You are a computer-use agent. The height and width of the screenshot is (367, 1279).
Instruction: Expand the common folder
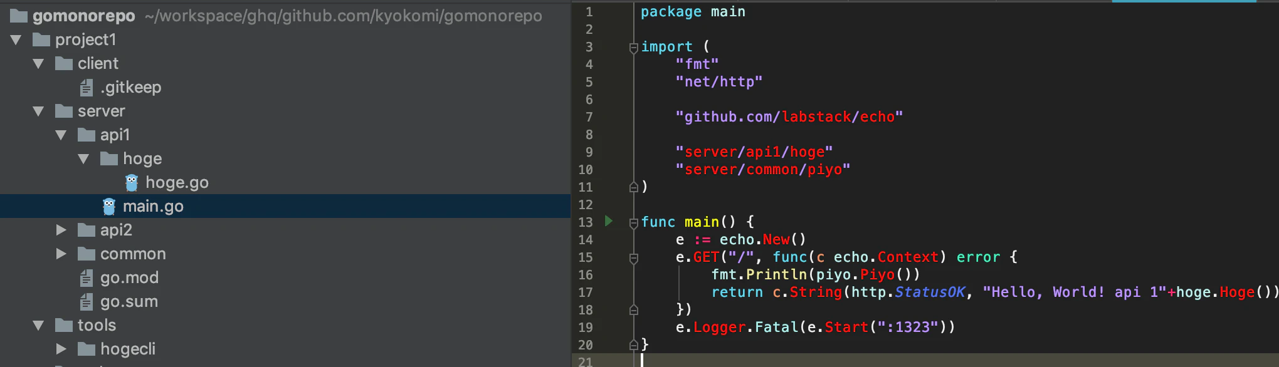61,254
